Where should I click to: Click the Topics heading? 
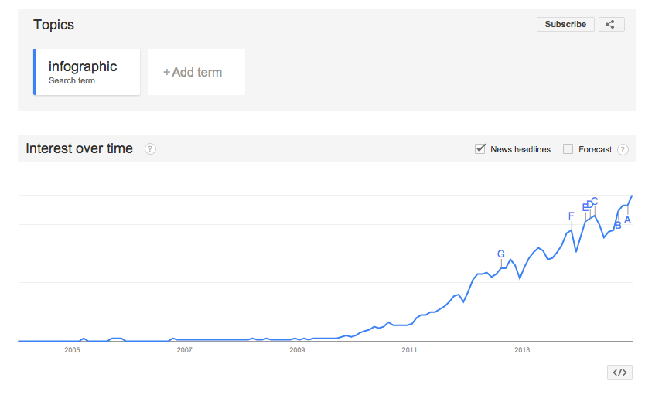point(53,25)
